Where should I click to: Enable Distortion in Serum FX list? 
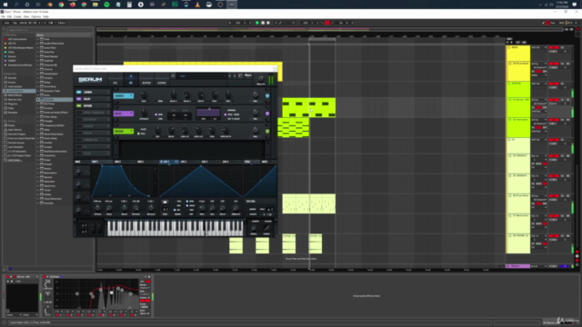[78, 119]
